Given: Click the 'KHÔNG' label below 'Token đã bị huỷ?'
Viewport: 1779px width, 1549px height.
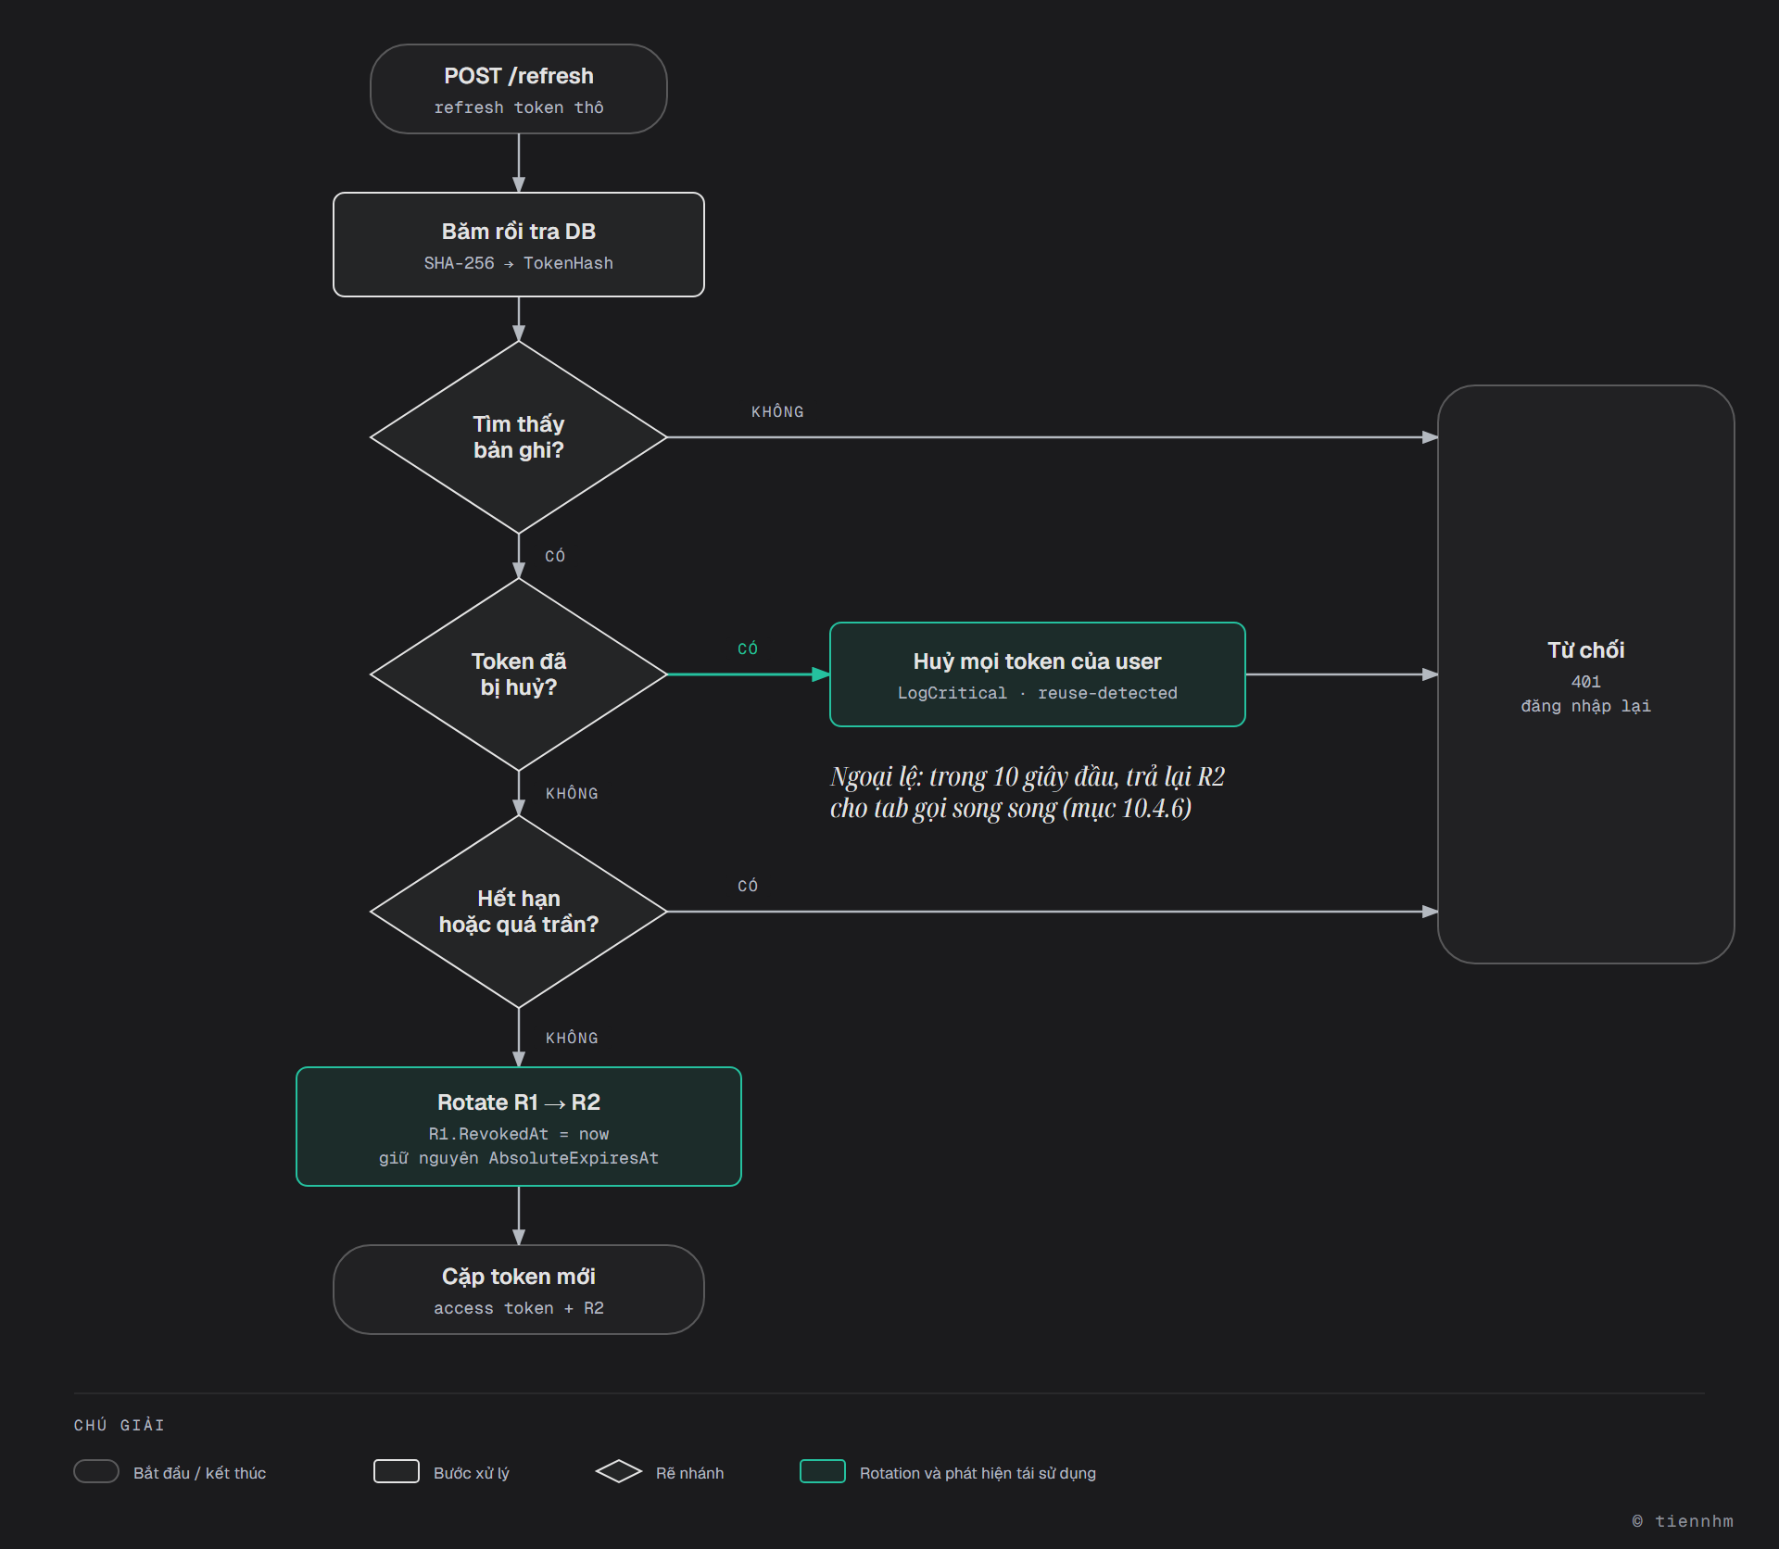Looking at the screenshot, I should [x=572, y=793].
